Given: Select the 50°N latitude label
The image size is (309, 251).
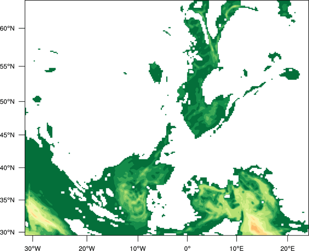Looking at the screenshot, I should [7, 102].
